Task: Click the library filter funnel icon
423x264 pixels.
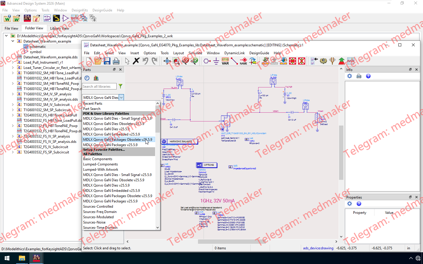Action: click(120, 86)
